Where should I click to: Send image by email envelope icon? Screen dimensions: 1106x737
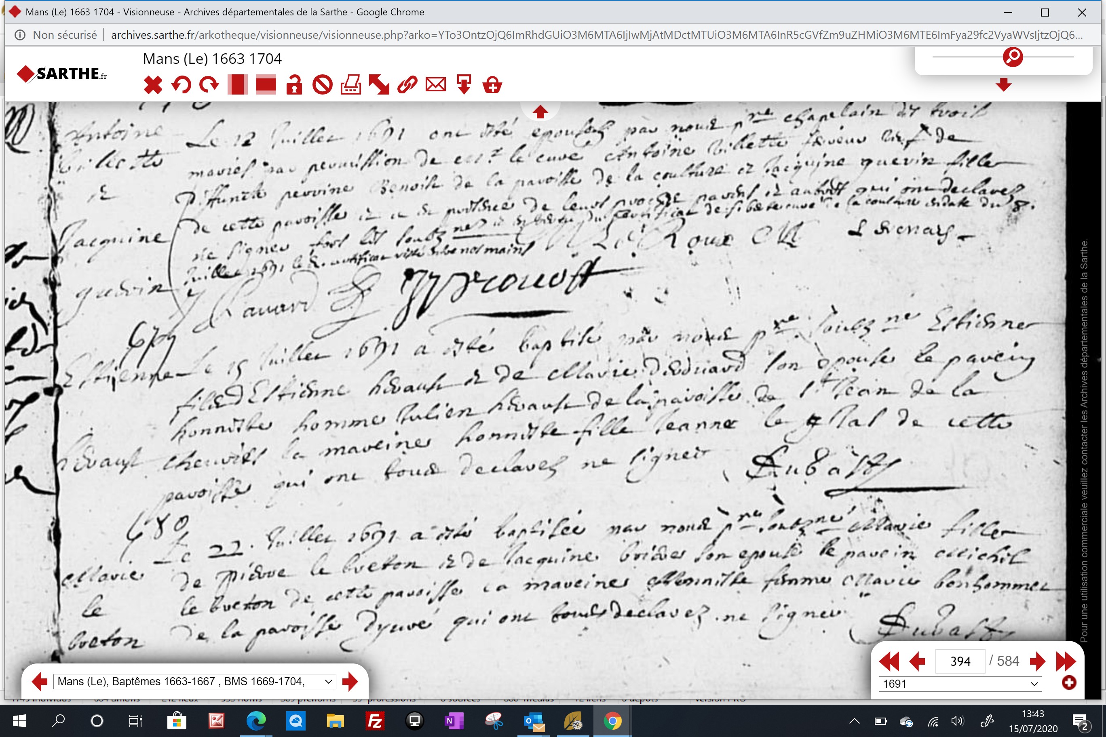click(435, 85)
